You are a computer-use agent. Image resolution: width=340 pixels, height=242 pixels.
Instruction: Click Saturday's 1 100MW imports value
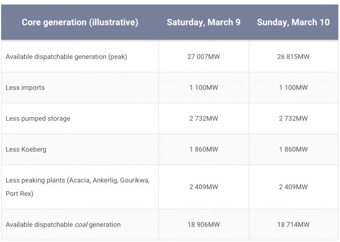[x=203, y=88]
